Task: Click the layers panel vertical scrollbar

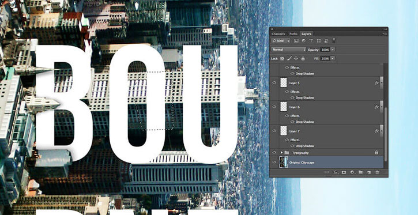Action: point(386,134)
